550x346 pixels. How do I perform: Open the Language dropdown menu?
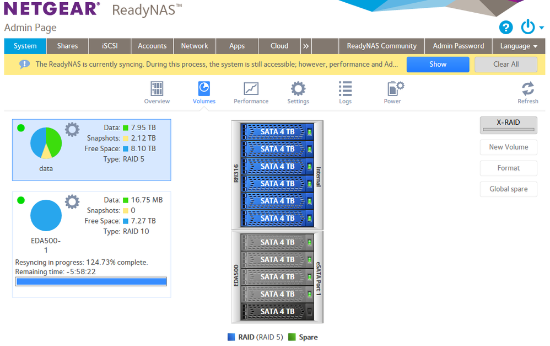click(519, 46)
